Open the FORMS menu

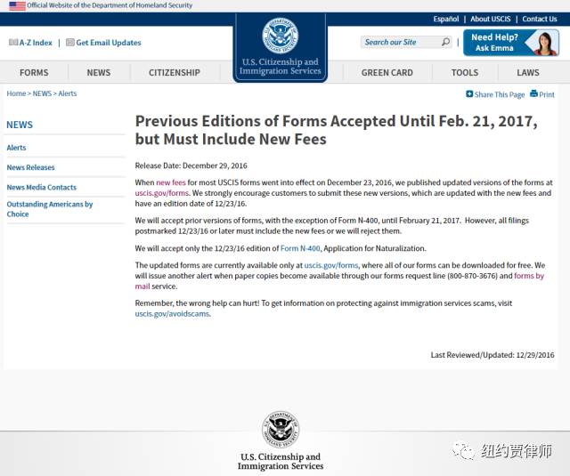click(34, 73)
